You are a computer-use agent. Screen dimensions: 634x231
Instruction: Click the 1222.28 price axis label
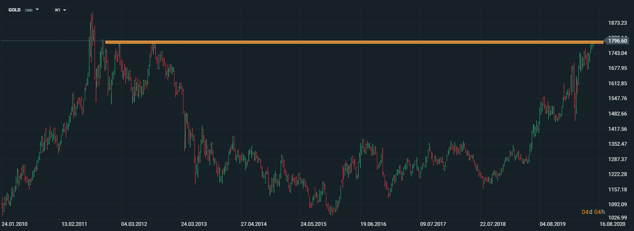tap(618, 174)
